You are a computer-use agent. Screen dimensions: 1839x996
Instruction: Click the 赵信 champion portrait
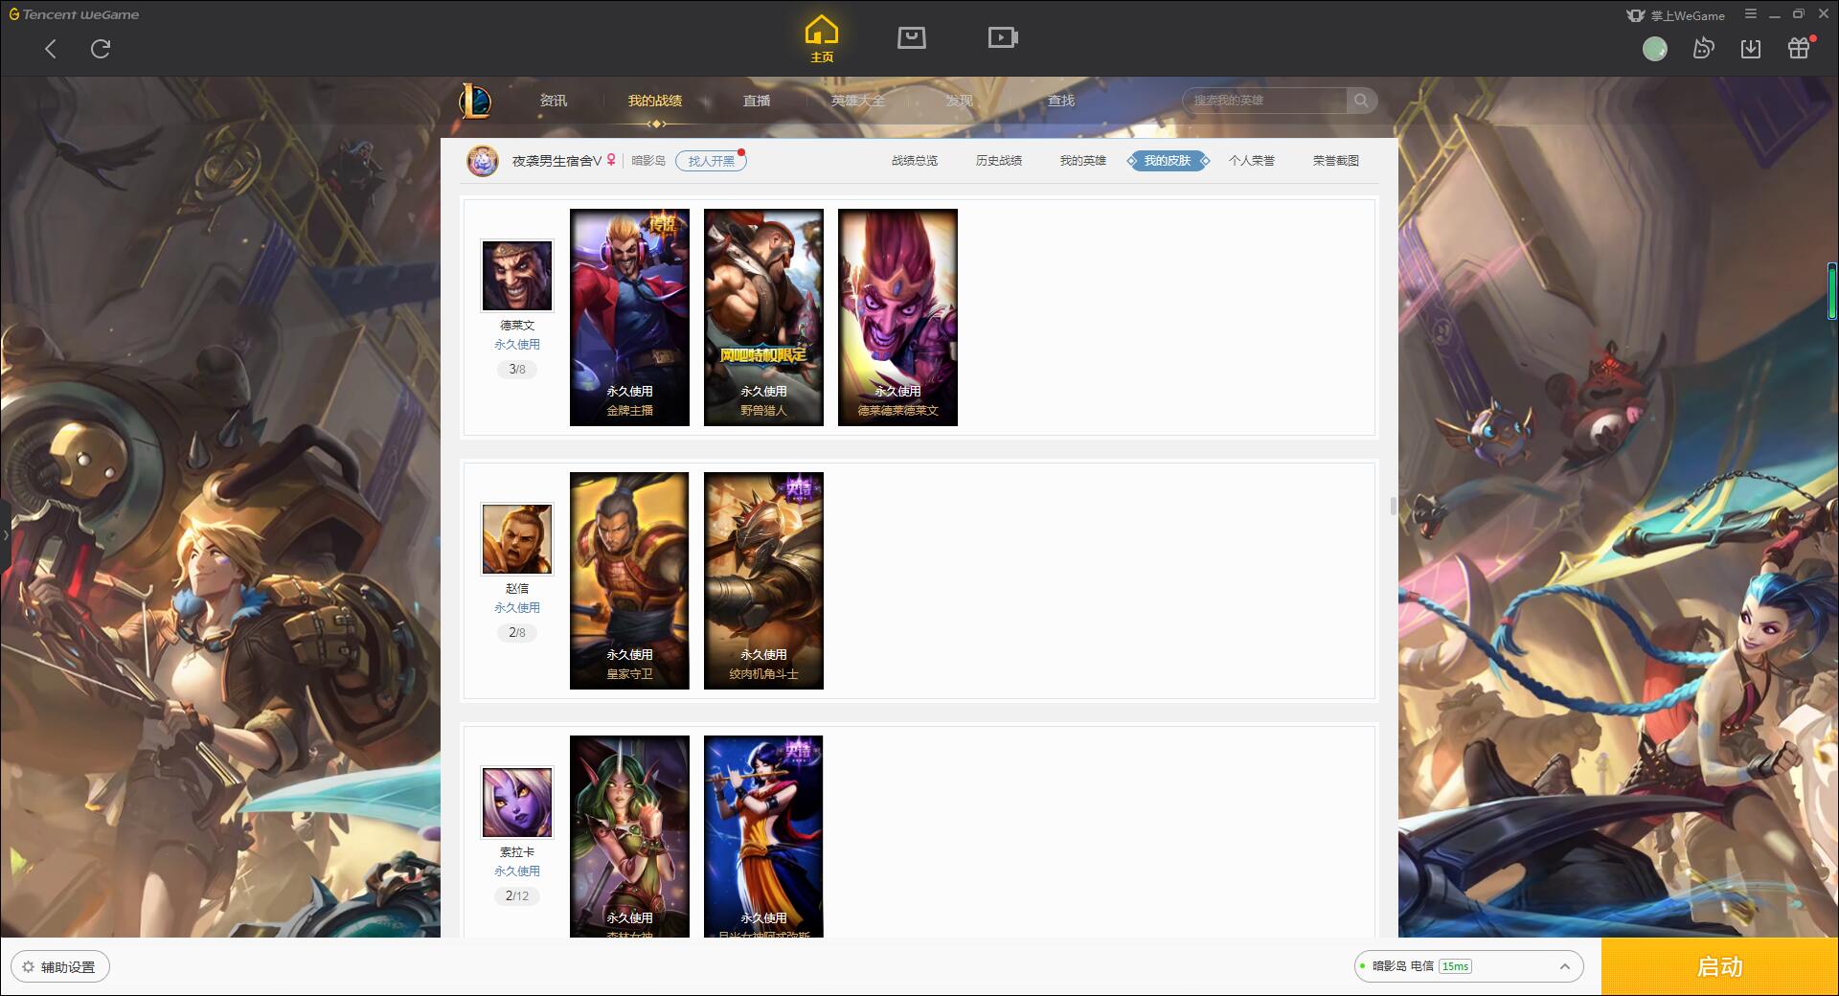[x=517, y=539]
